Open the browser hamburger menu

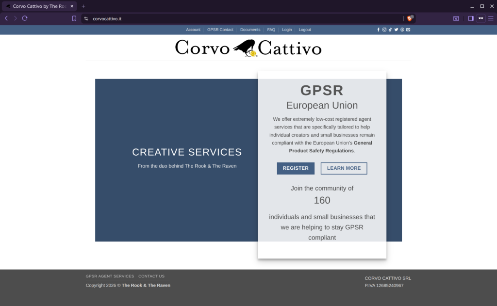491,18
